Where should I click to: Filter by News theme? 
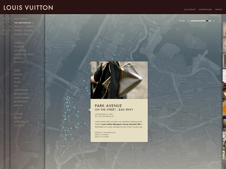17,79
